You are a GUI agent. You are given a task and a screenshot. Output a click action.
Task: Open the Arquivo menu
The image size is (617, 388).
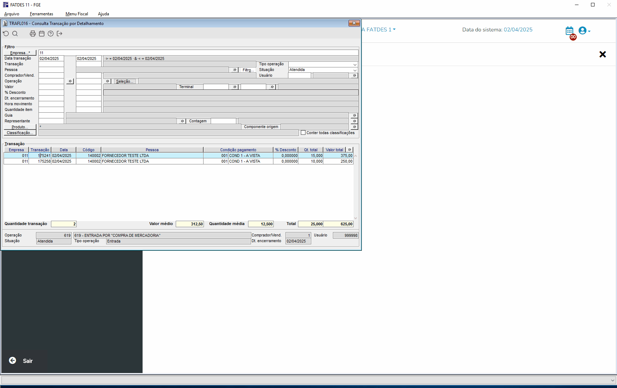12,14
